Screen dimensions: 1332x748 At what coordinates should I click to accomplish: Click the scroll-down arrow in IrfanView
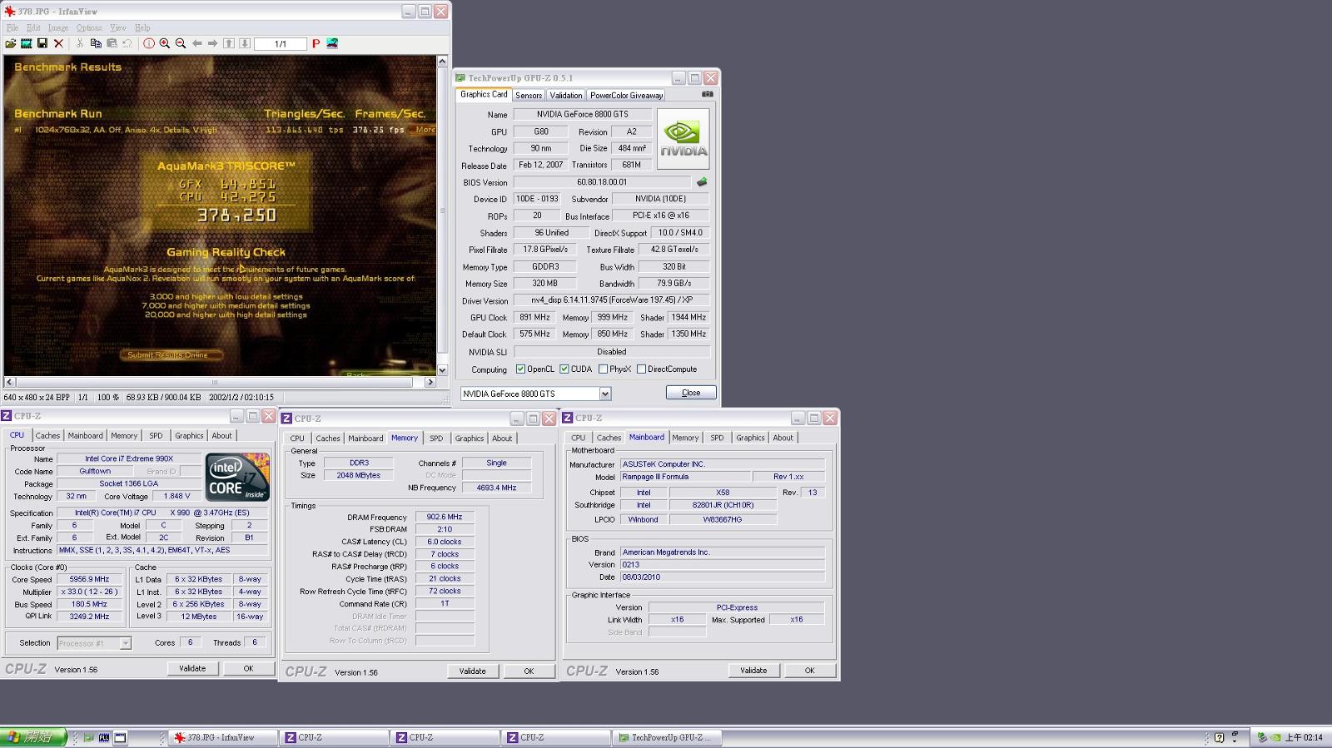point(442,370)
